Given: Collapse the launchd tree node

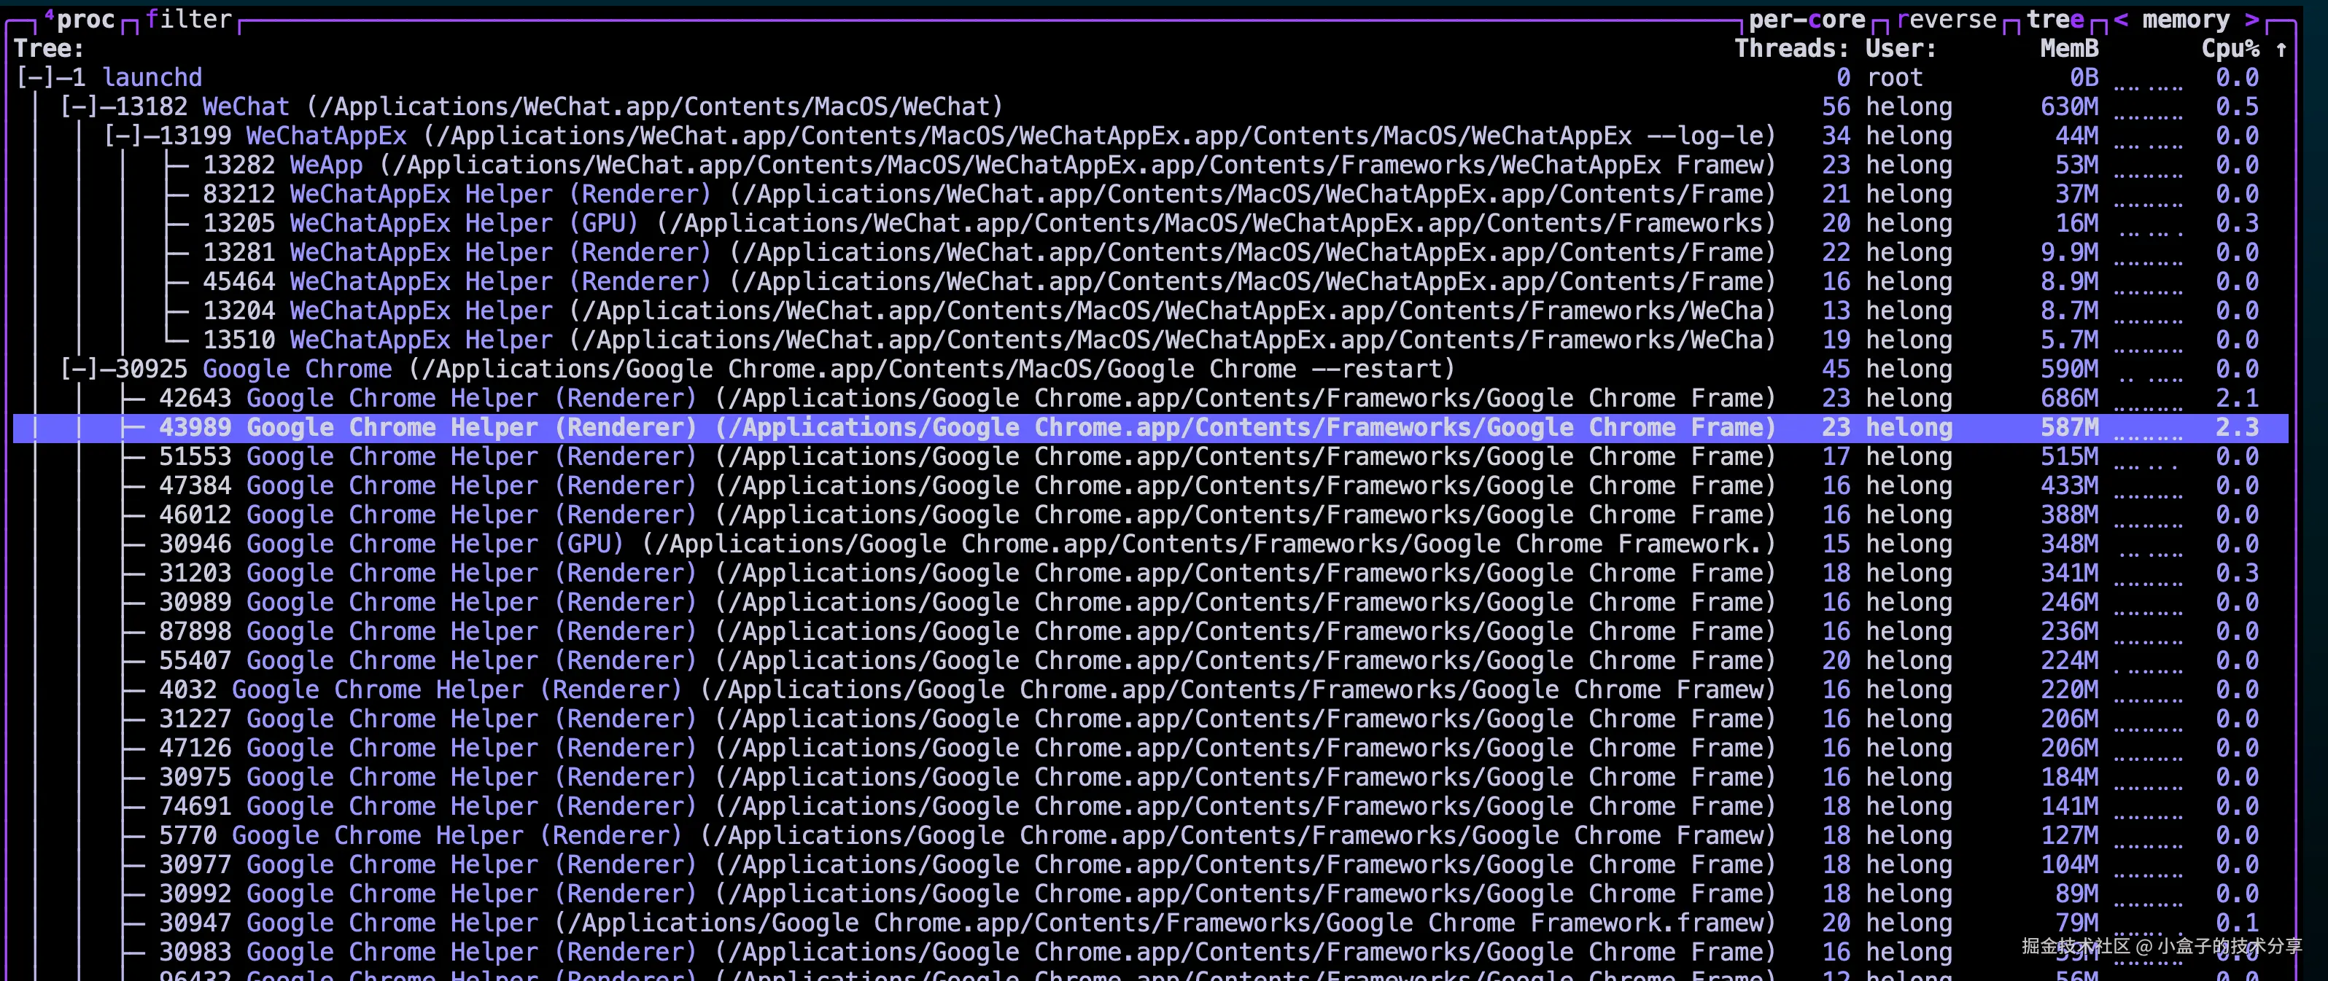Looking at the screenshot, I should coord(35,78).
